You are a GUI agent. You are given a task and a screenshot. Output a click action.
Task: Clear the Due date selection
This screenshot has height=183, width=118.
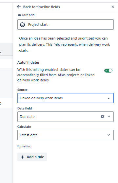(102, 116)
